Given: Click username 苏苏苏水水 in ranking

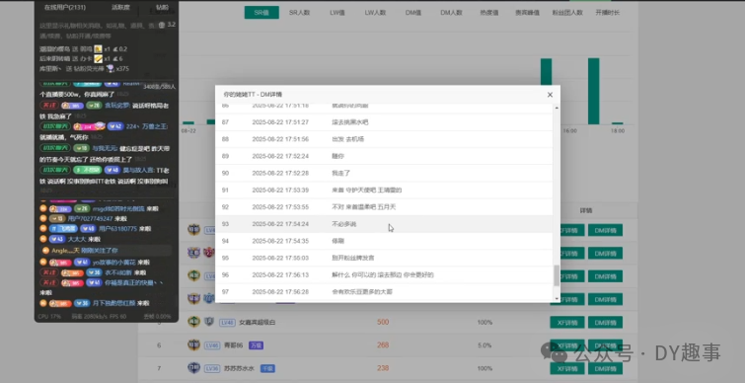Looking at the screenshot, I should pyautogui.click(x=239, y=368).
